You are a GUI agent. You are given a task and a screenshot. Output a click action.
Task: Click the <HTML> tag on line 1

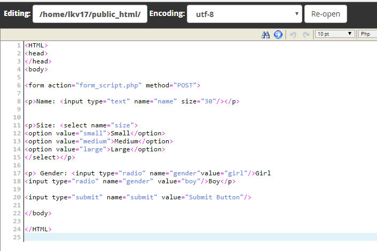click(x=36, y=45)
